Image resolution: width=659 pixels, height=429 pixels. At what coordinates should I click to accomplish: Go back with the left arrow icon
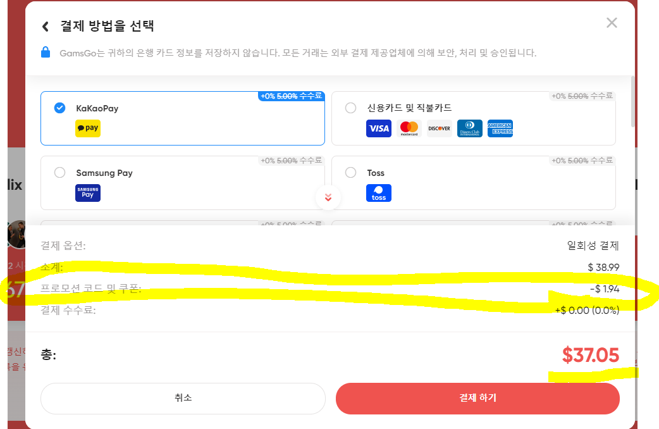(46, 27)
